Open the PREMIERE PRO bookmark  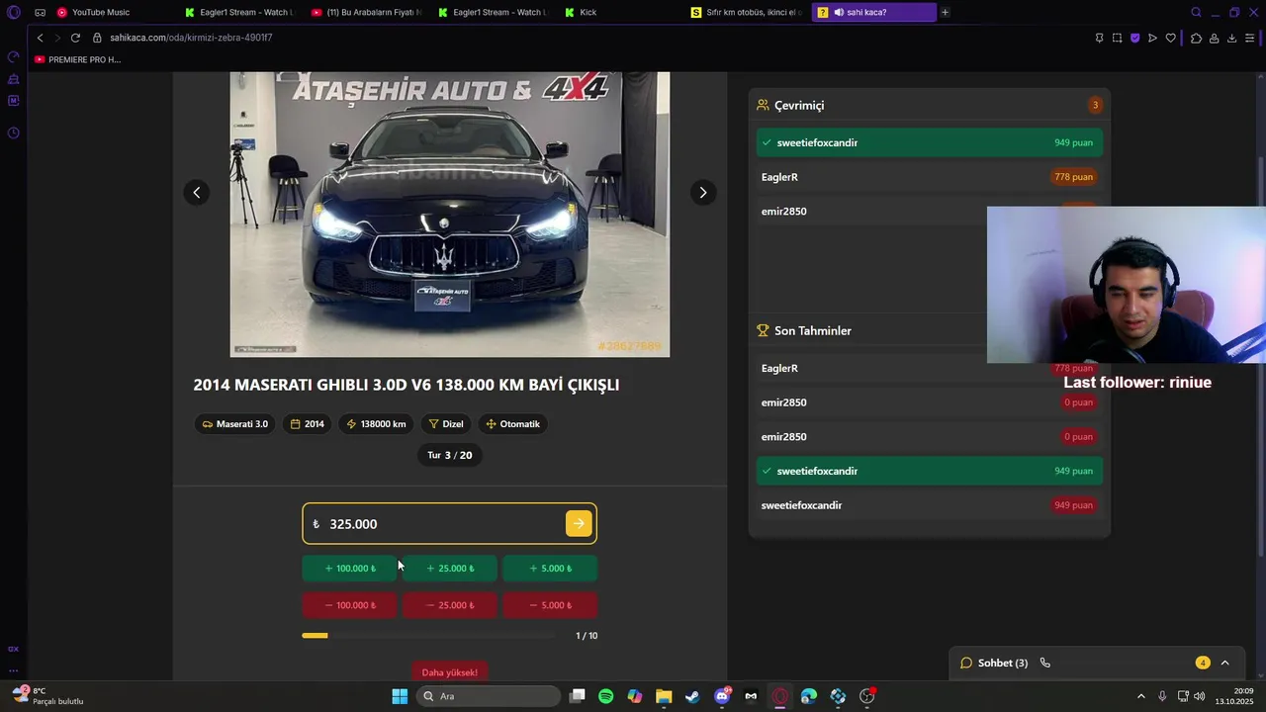77,59
